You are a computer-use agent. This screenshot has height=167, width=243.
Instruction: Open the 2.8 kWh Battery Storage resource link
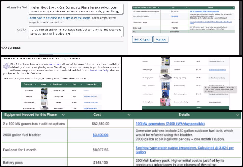click(x=91, y=102)
